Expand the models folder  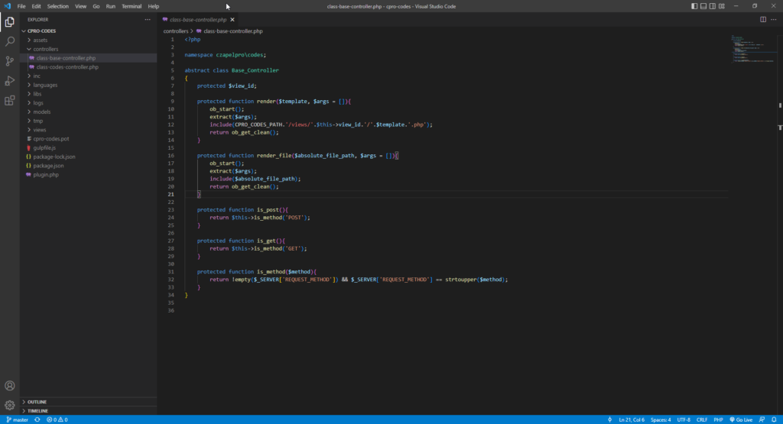pyautogui.click(x=89, y=112)
